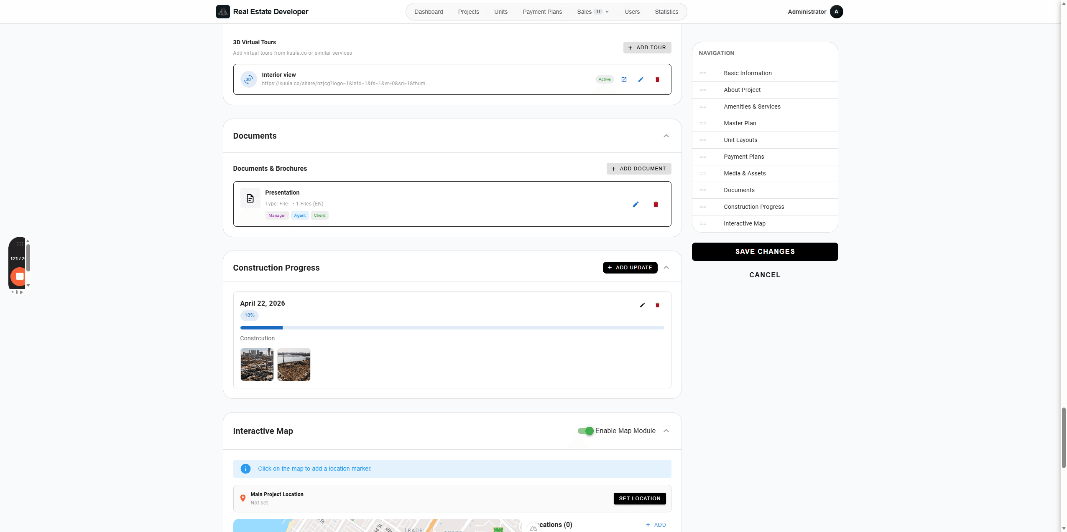Jump to Amenities & Services in navigation
The height and width of the screenshot is (532, 1067).
765,106
